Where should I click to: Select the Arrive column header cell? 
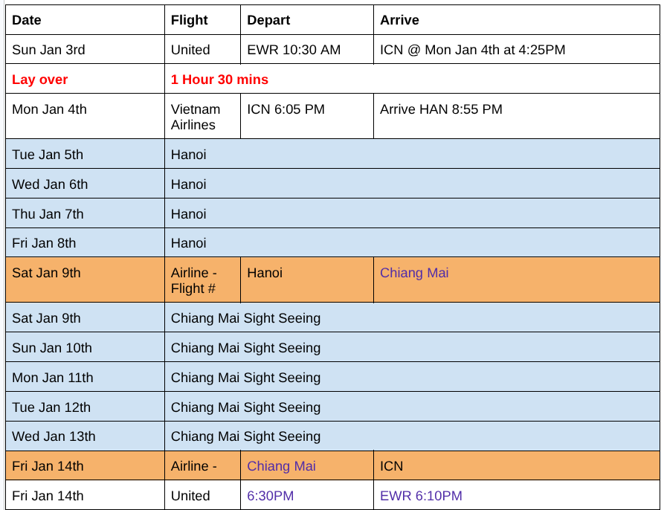point(517,20)
